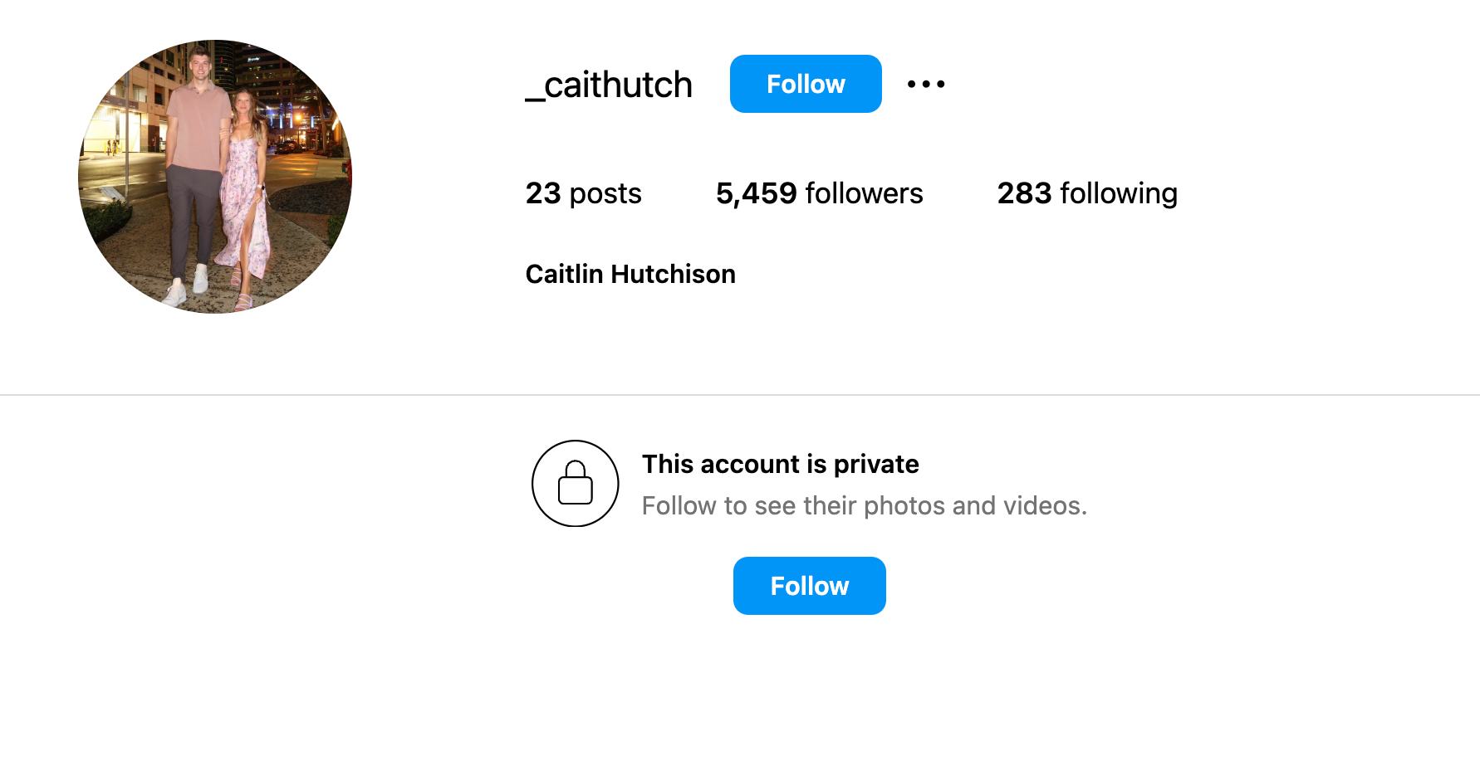1480x775 pixels.
Task: View the 283 following list
Action: pos(1087,193)
